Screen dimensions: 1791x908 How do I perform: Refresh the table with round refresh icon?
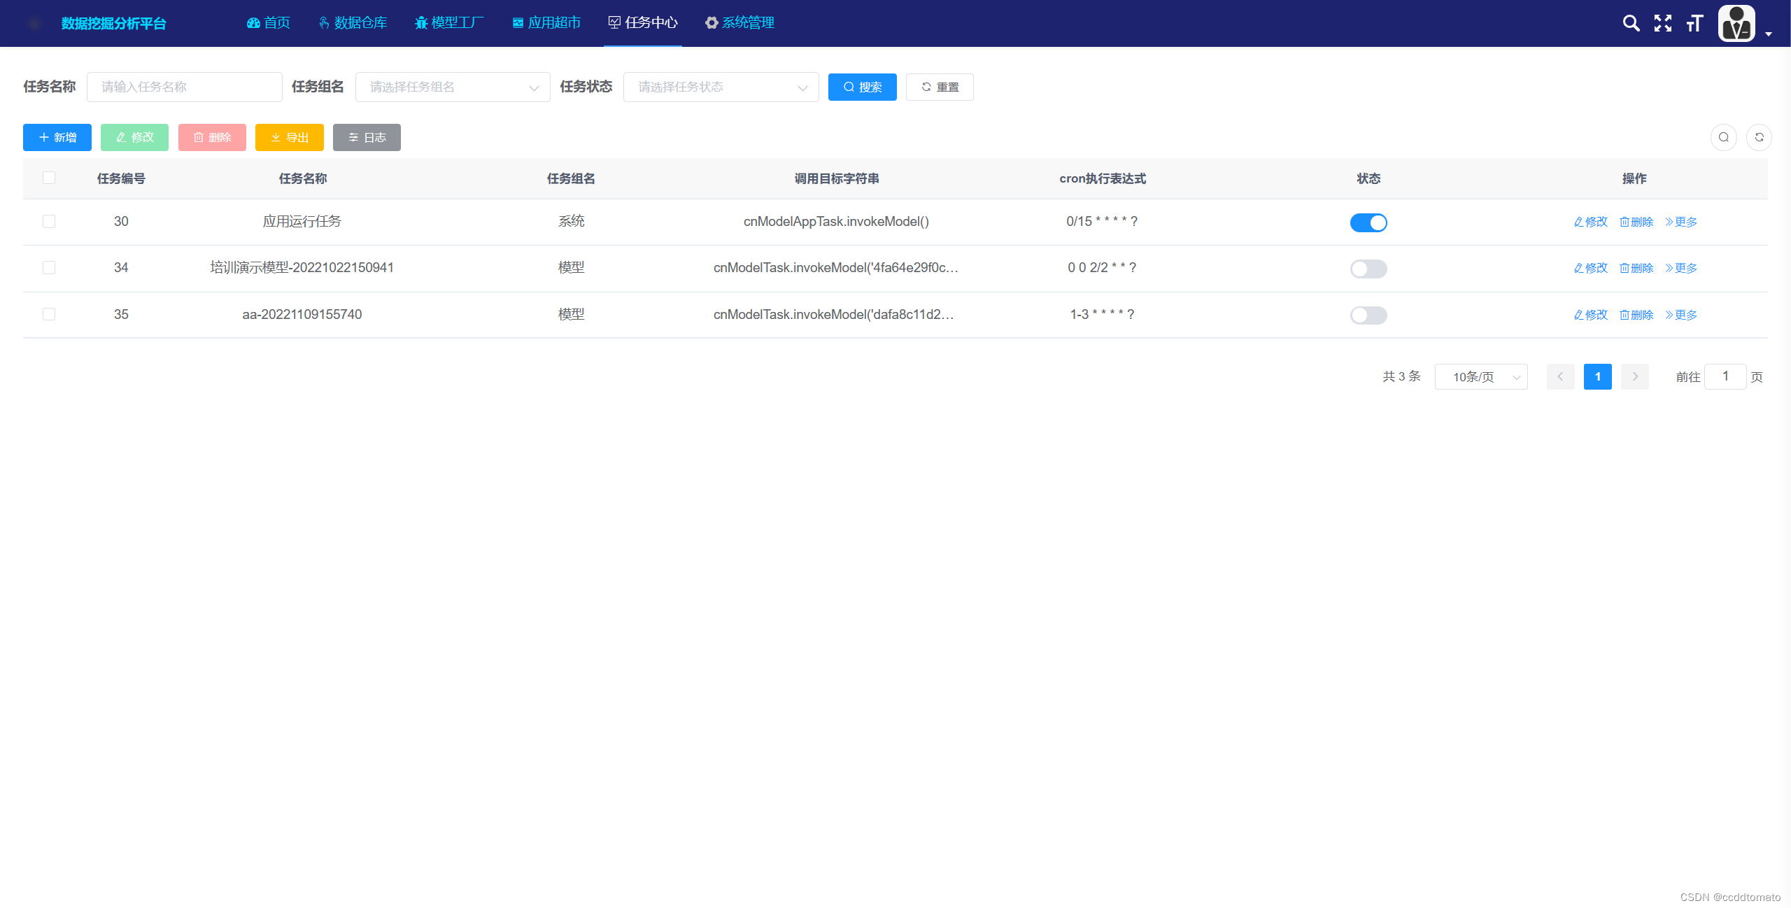coord(1759,137)
